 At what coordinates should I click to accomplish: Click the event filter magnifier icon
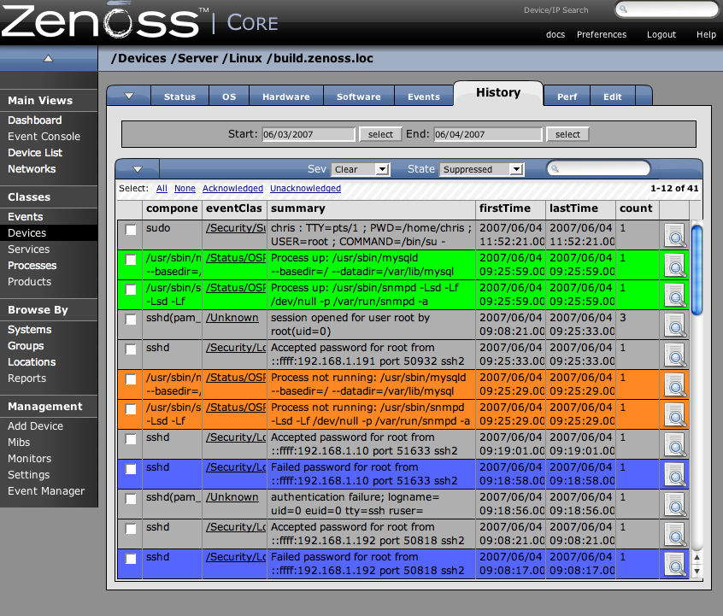pyautogui.click(x=555, y=169)
